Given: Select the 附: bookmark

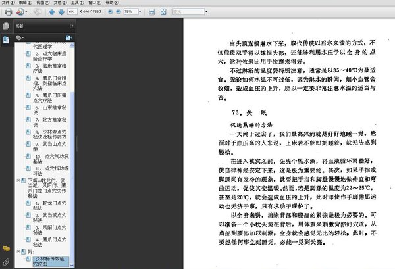Looking at the screenshot, I should 31,252.
